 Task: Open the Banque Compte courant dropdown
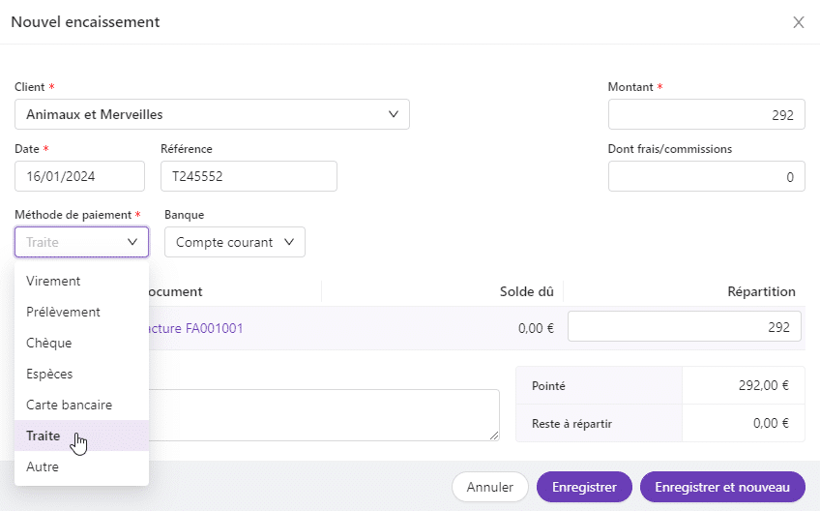pyautogui.click(x=235, y=242)
